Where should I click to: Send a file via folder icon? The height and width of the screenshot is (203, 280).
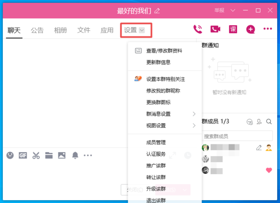coord(49,156)
